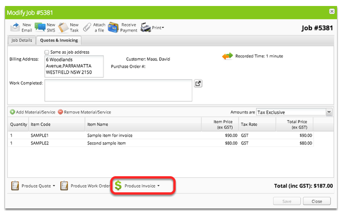The image size is (343, 219).
Task: Click the Print printer icon
Action: 146,28
